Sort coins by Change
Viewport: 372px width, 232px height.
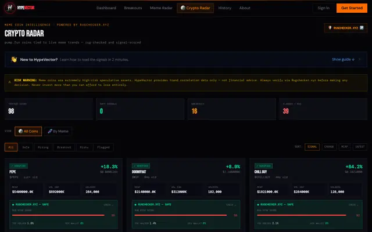[x=329, y=147]
